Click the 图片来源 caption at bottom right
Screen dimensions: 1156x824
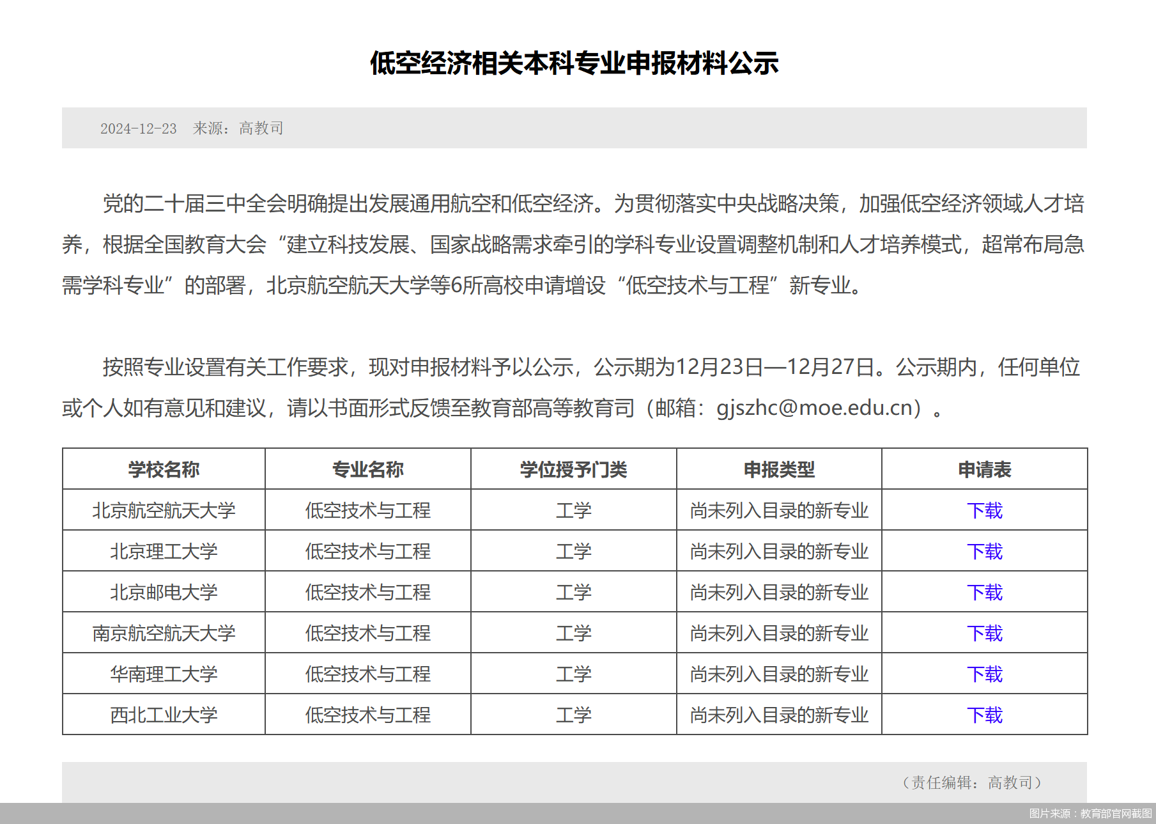point(1090,813)
